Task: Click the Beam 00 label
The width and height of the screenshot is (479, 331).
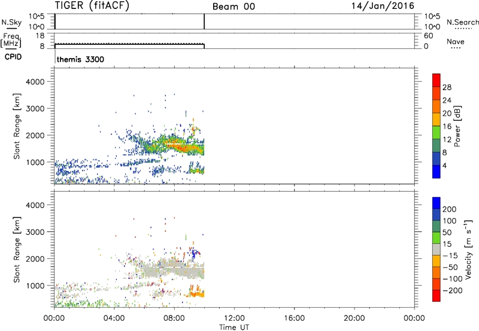Action: (x=234, y=7)
